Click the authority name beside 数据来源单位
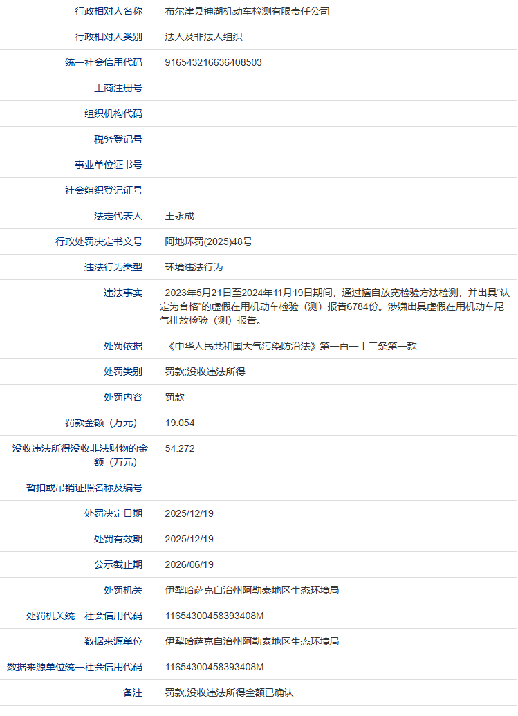 click(x=252, y=641)
